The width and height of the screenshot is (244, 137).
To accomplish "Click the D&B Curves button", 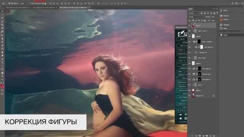I will pos(182,46).
